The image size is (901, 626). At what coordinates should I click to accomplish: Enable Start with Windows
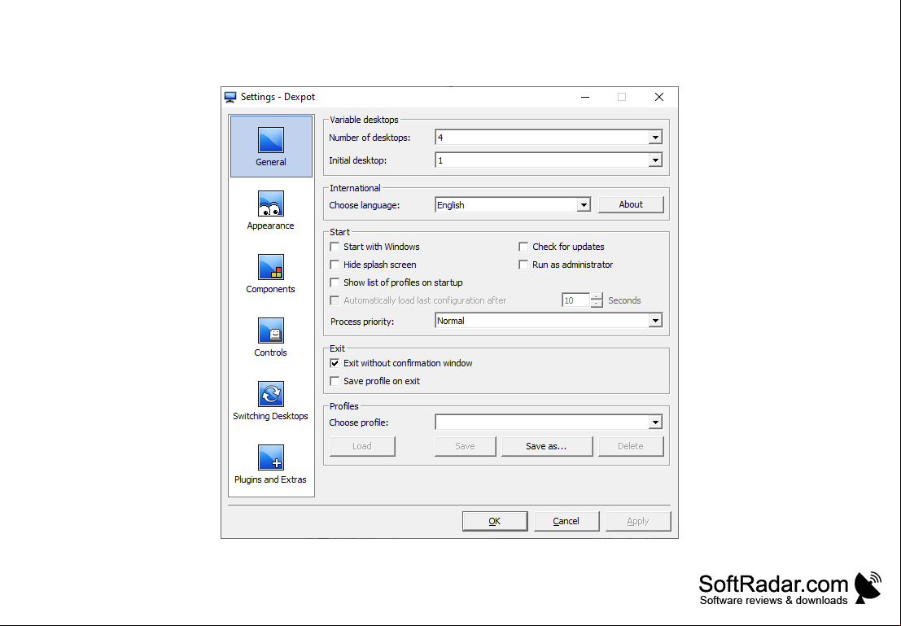335,247
